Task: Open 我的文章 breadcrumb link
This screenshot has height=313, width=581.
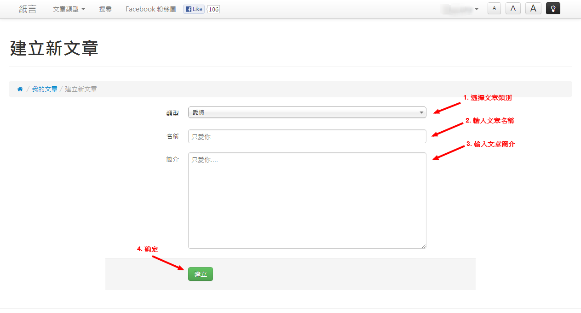Action: click(45, 89)
